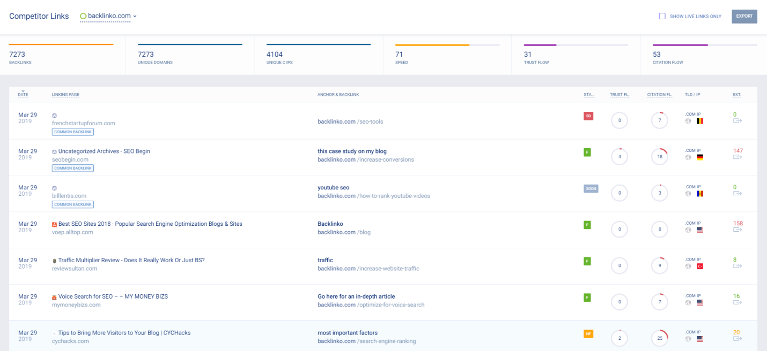Click the Export button
Viewport: 767px width, 351px height.
744,16
